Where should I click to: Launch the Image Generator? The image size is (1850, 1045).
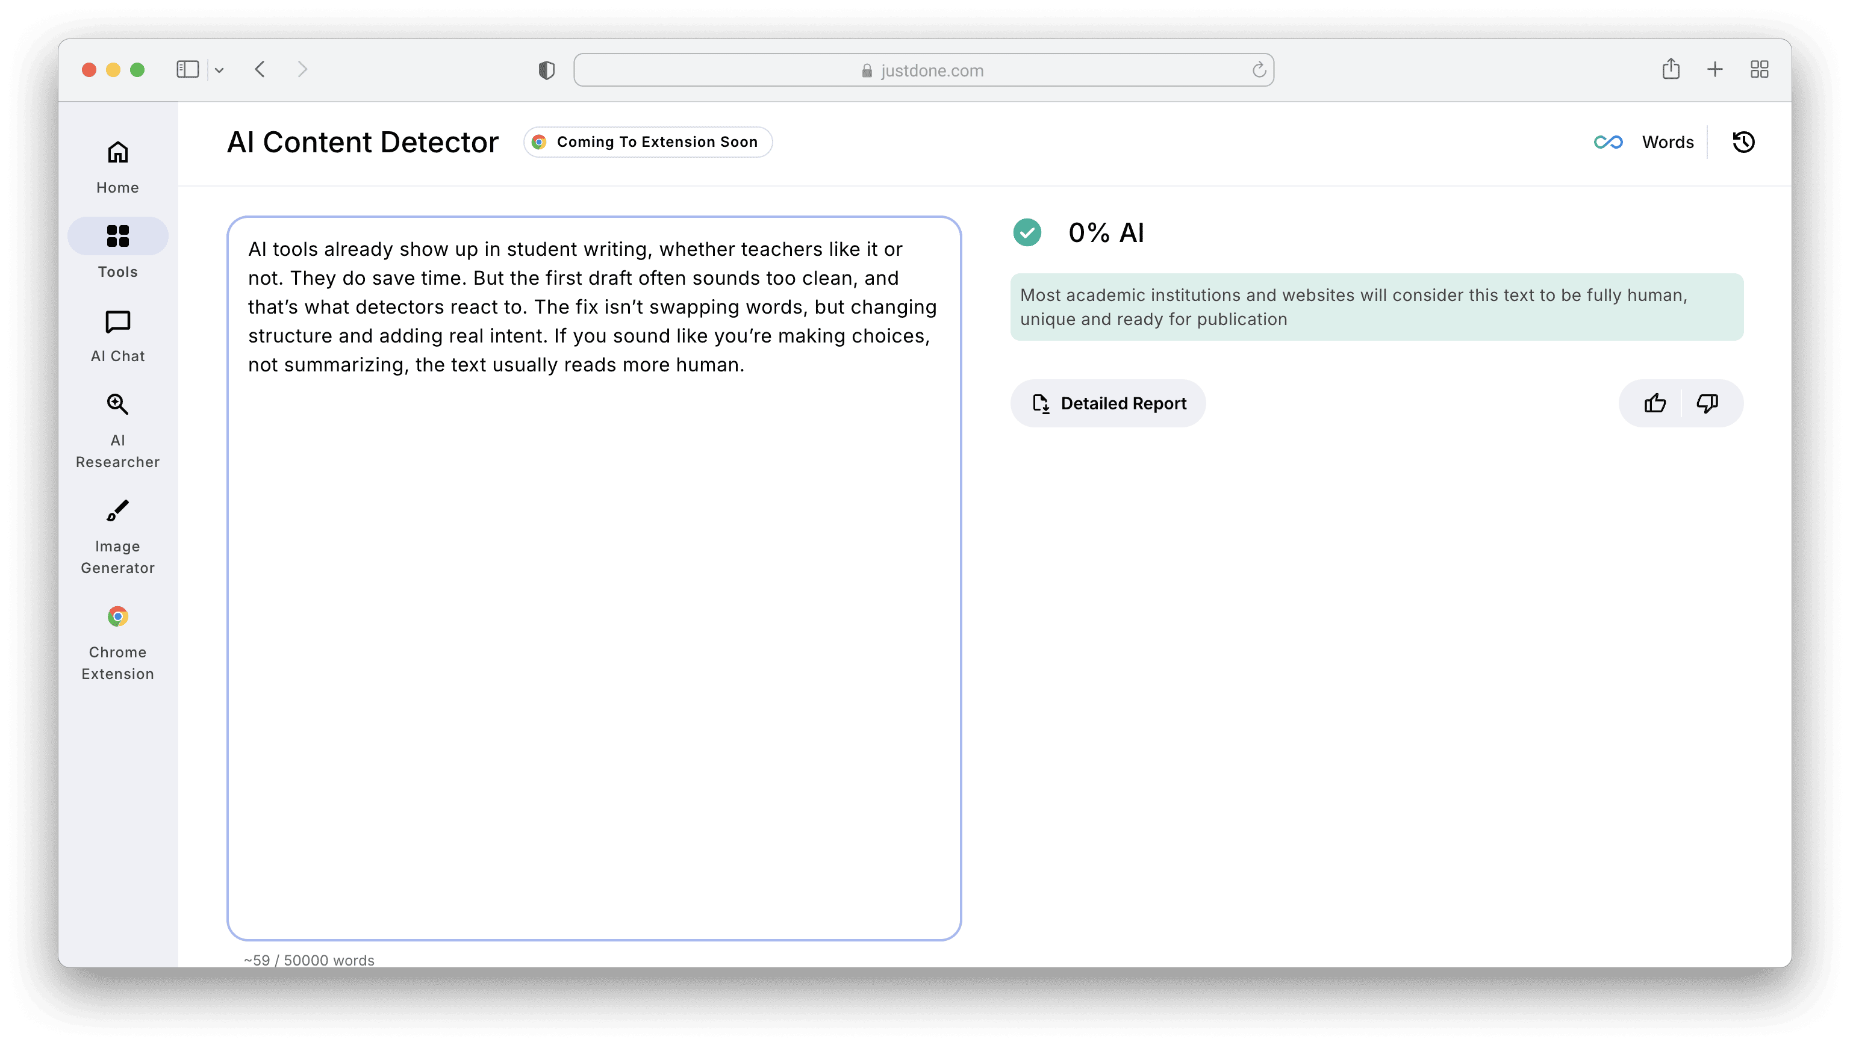118,536
